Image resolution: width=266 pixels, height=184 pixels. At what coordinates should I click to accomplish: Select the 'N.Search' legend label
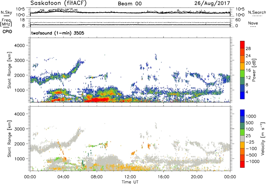coord(257,12)
